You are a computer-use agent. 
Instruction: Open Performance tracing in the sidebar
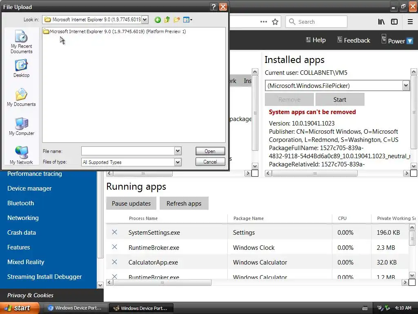pos(35,174)
